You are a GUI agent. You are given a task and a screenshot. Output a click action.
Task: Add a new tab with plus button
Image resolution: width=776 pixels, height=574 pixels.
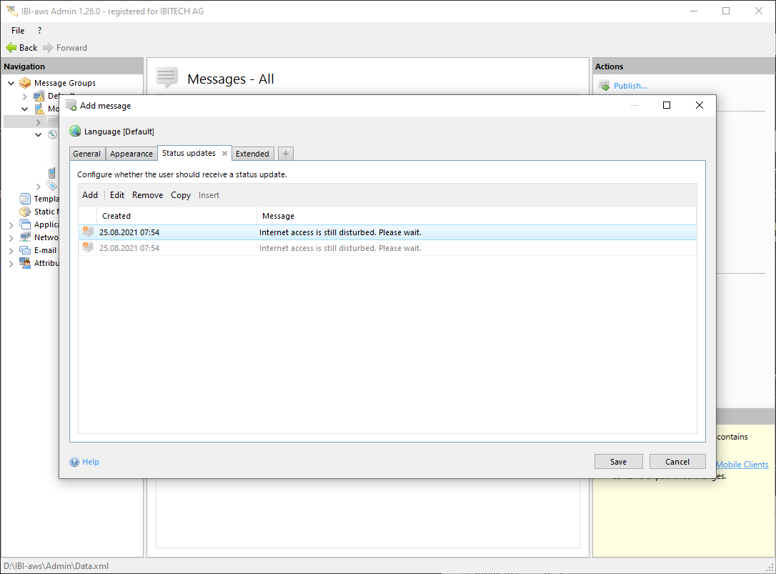coord(285,154)
